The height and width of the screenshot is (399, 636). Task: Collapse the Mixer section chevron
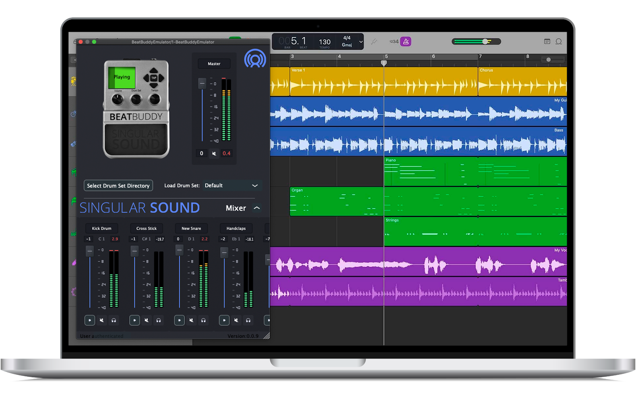[257, 208]
